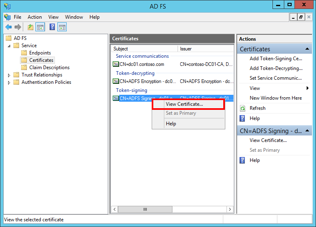Image resolution: width=316 pixels, height=227 pixels.
Task: Collapse the CN=ADFS Signing actions section
Action: pyautogui.click(x=307, y=131)
